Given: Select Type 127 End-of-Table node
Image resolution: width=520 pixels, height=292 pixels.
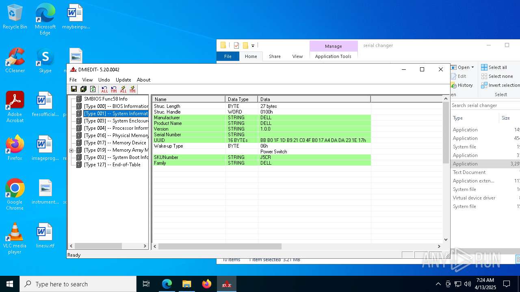Looking at the screenshot, I should (112, 165).
